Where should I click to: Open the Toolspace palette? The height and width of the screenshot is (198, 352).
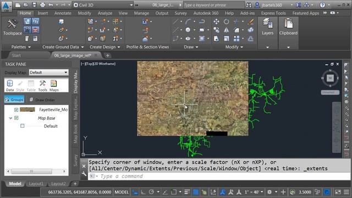click(12, 28)
